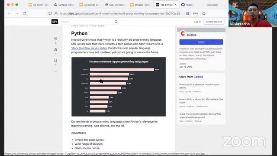Screen dimensions: 277x156
Task: Switch to the kampus merdeka tab
Action: pyautogui.click(x=64, y=5)
